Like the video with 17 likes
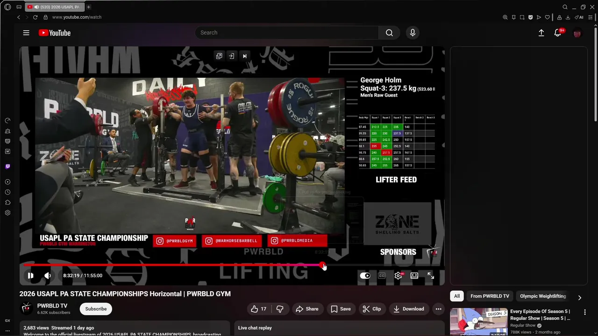Screen dimensions: 598x336 [259, 309]
